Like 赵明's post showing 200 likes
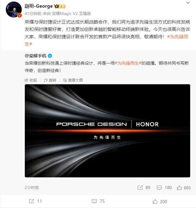Image resolution: width=196 pixels, height=208 pixels. coord(160,201)
